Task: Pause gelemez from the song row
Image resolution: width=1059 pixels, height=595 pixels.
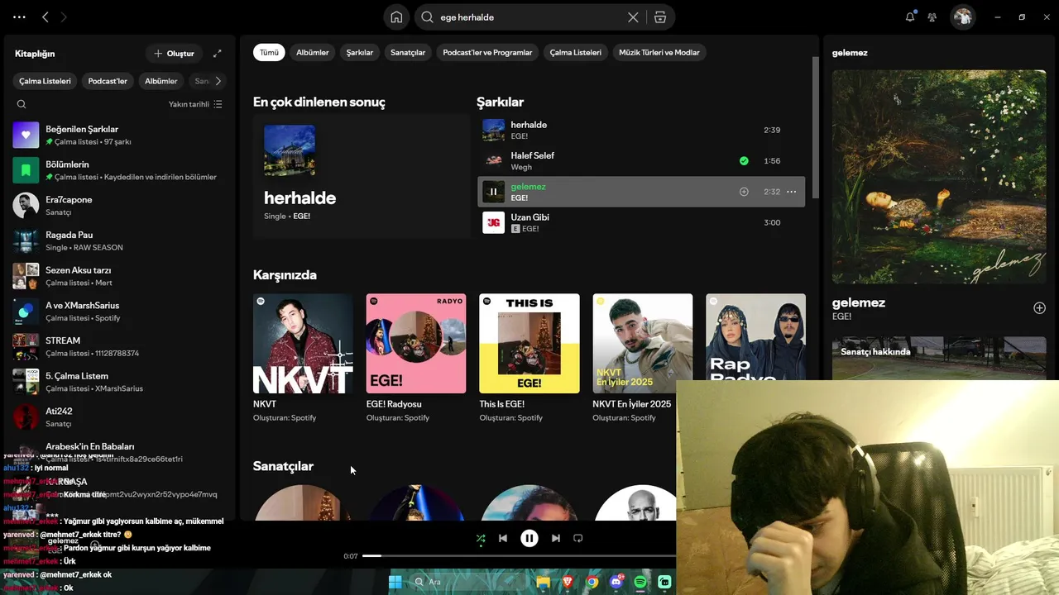Action: [493, 192]
